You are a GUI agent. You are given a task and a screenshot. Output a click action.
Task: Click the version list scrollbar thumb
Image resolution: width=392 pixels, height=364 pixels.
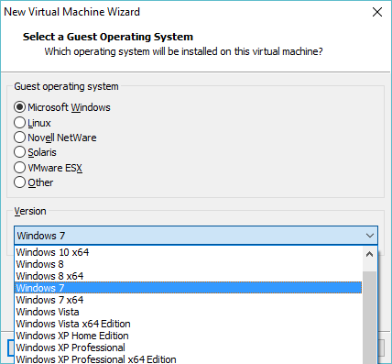point(369,318)
